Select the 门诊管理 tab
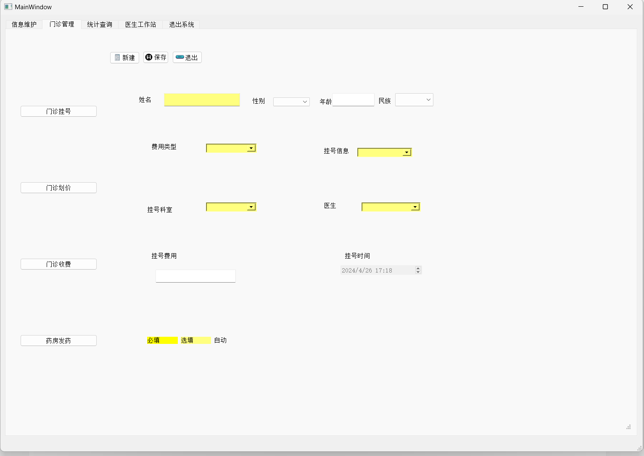Screen dimensions: 644x456 (62, 24)
